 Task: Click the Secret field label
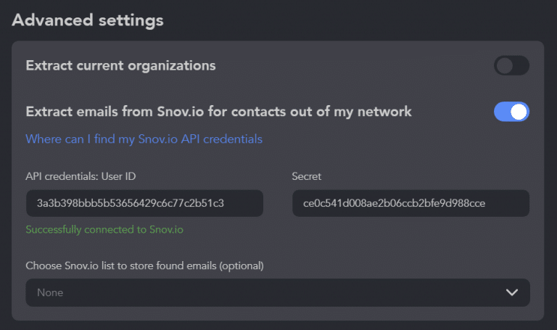coord(306,176)
